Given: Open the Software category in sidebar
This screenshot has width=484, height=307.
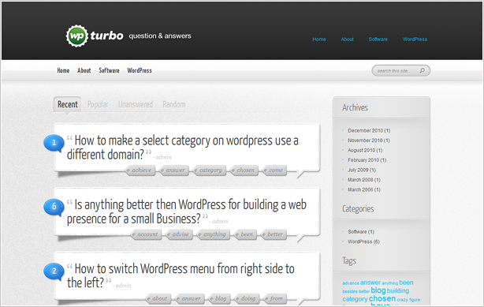Looking at the screenshot, I should coord(361,231).
